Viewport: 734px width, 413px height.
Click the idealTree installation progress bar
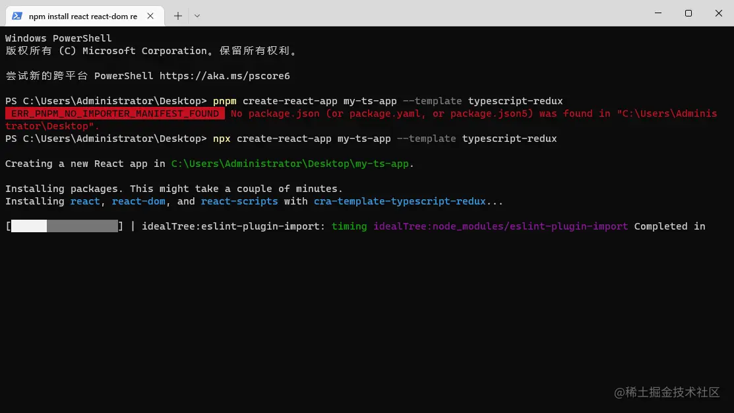[63, 226]
